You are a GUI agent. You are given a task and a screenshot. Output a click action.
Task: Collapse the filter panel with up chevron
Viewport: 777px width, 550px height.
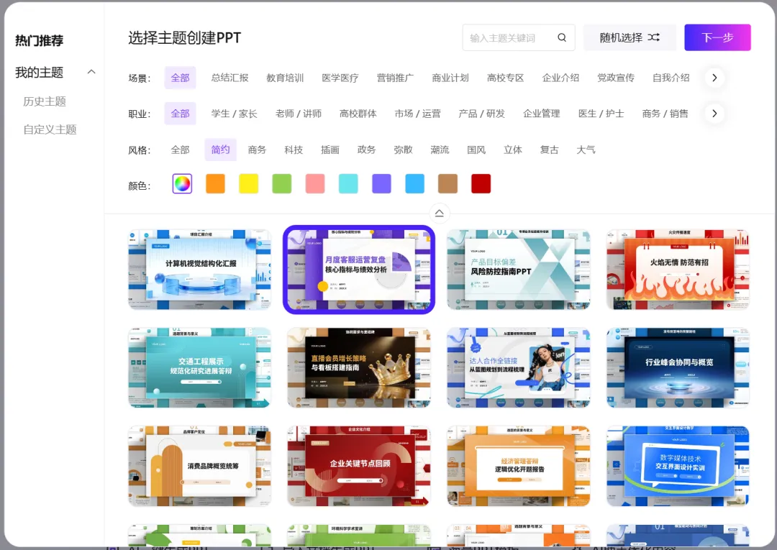pos(439,214)
